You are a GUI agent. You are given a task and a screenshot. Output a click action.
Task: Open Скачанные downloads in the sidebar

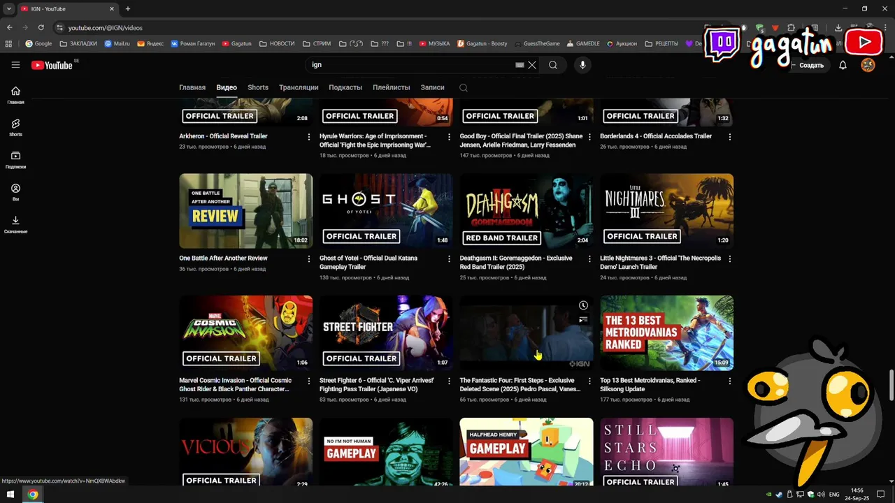[x=15, y=224]
